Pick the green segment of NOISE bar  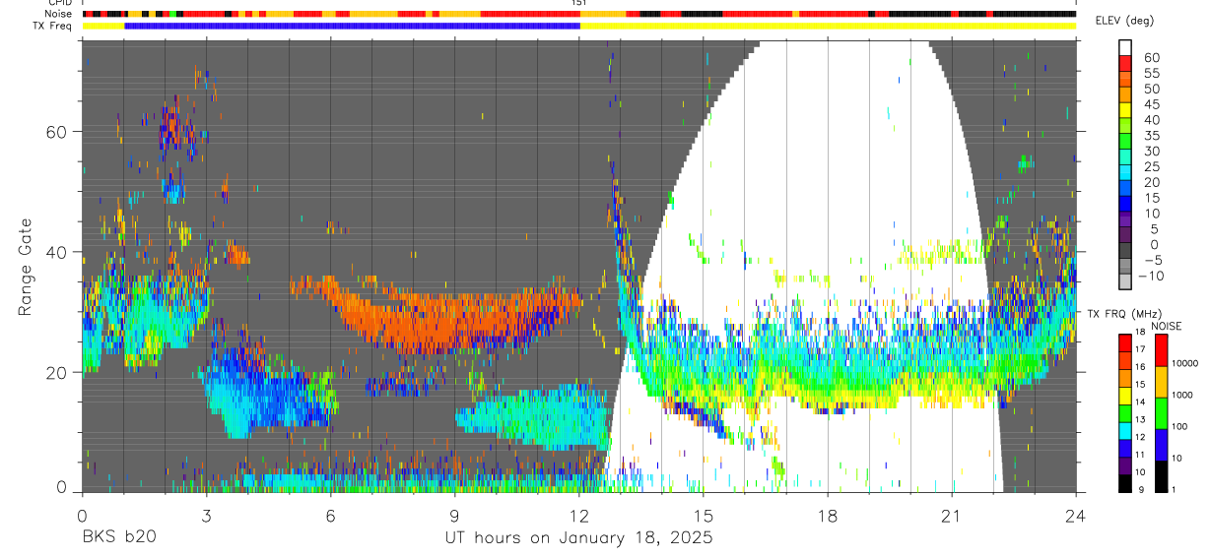1163,413
